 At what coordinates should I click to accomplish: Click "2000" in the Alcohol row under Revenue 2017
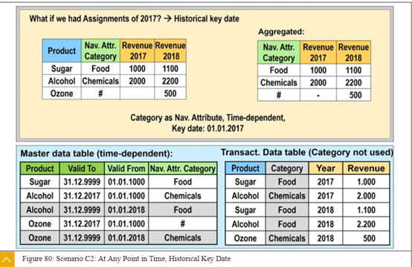[x=137, y=81]
